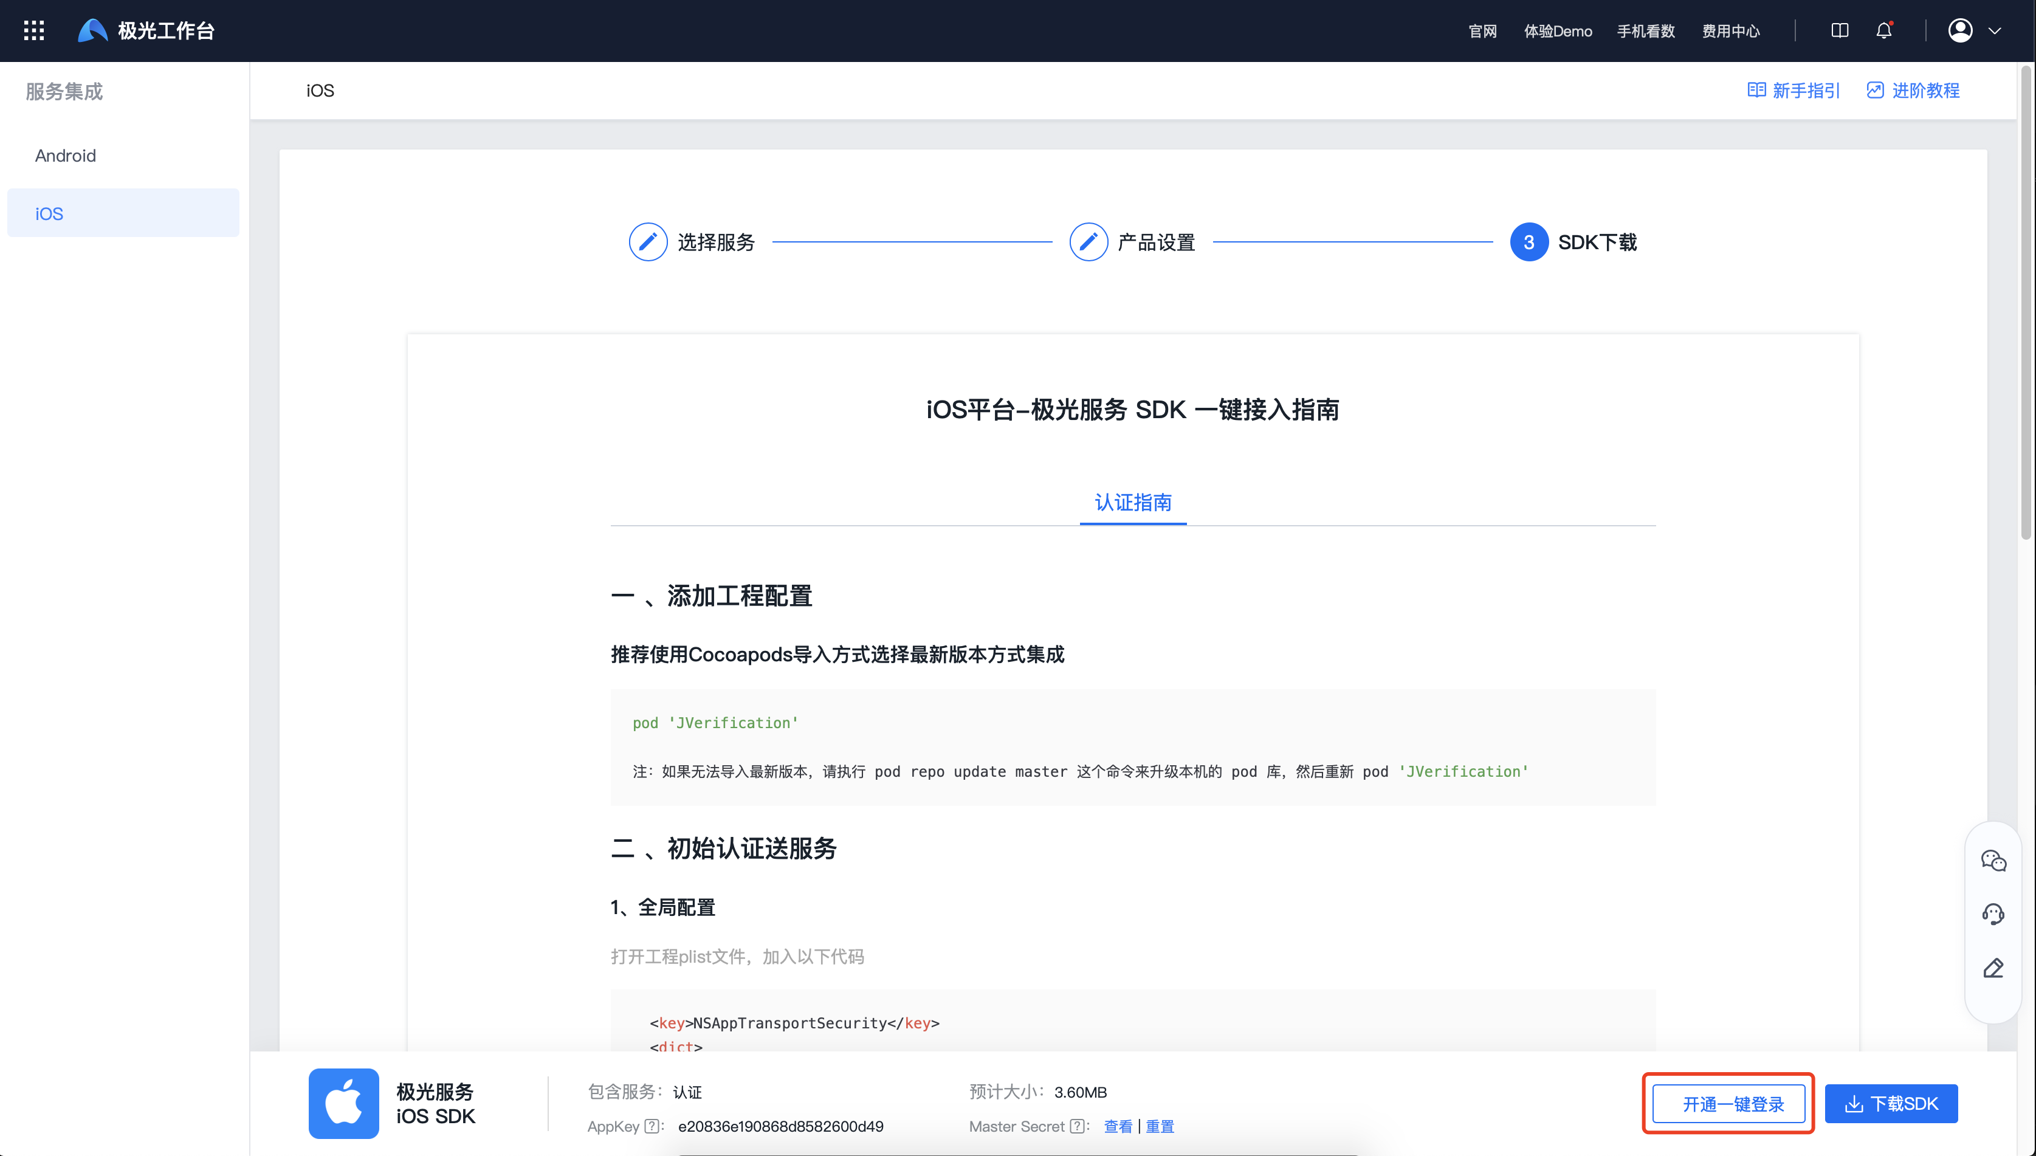Open the 新手指引 guide link
The width and height of the screenshot is (2036, 1156).
[x=1793, y=91]
